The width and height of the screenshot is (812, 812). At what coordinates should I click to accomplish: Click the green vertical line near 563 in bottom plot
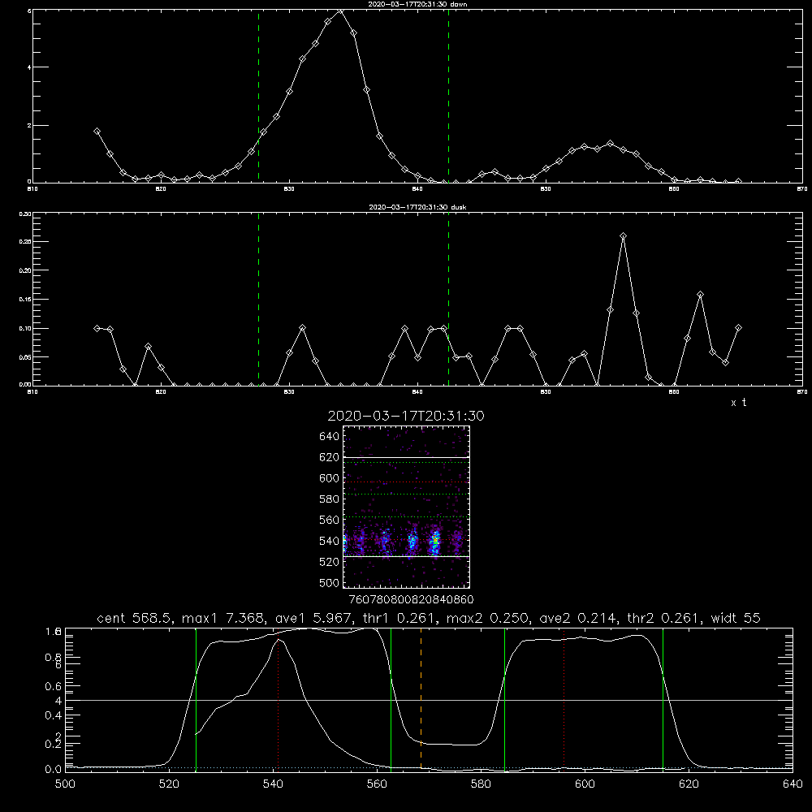pos(391,699)
